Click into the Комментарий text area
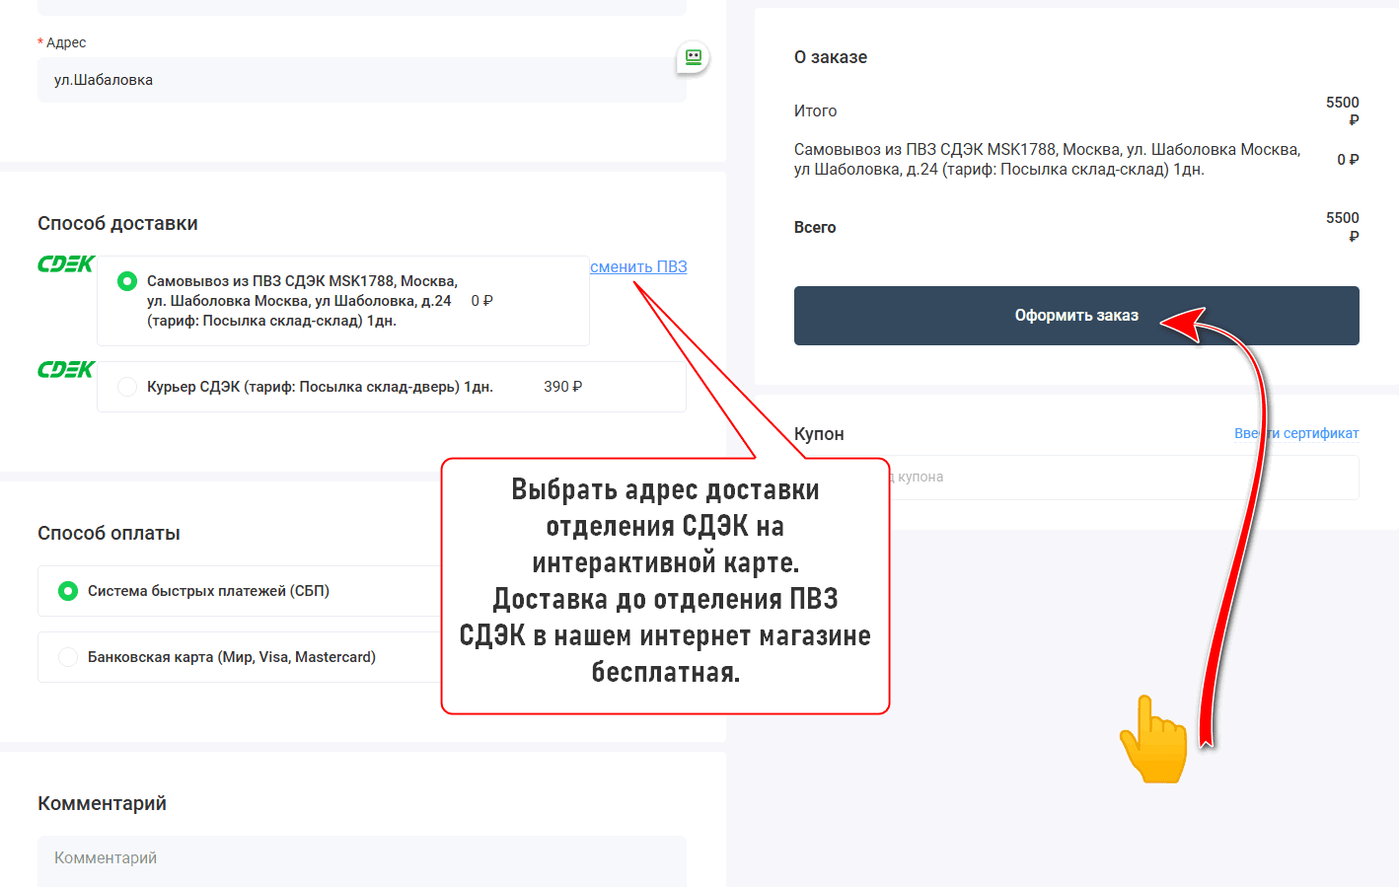The width and height of the screenshot is (1399, 887). [362, 861]
